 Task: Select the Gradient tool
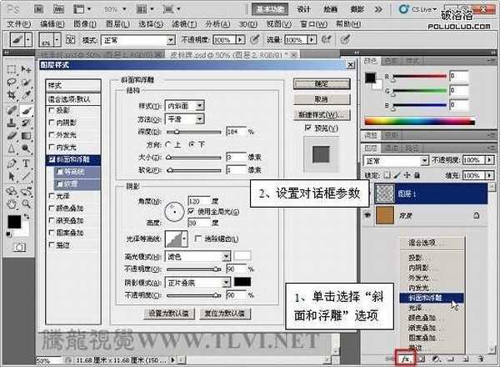click(x=26, y=136)
